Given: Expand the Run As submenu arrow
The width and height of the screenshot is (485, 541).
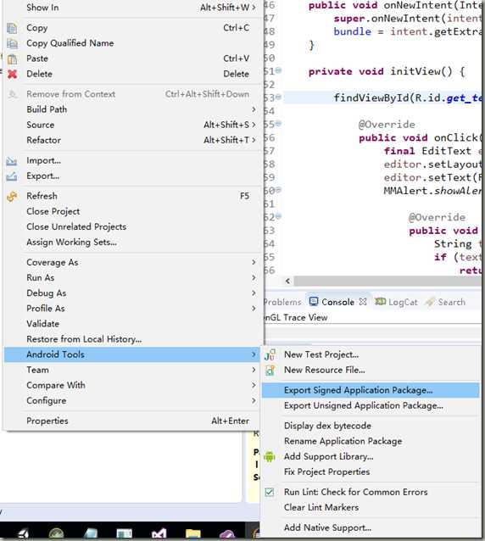Looking at the screenshot, I should (254, 278).
